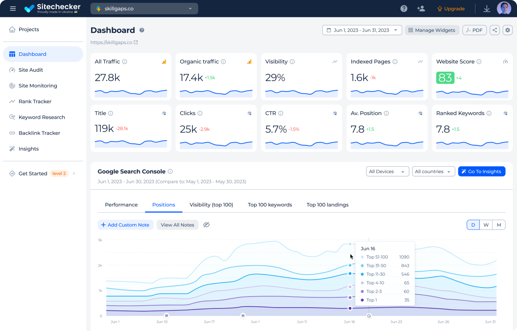This screenshot has height=331, width=517.
Task: Click the share icon button
Action: (494, 30)
